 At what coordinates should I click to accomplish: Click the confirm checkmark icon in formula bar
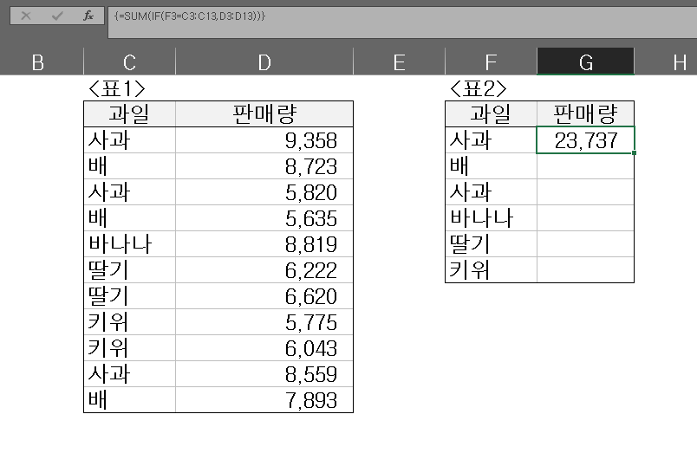(x=57, y=16)
